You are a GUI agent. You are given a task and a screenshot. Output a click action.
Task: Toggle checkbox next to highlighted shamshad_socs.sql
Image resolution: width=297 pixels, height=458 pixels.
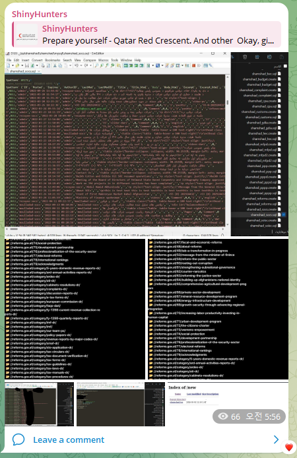(284, 214)
